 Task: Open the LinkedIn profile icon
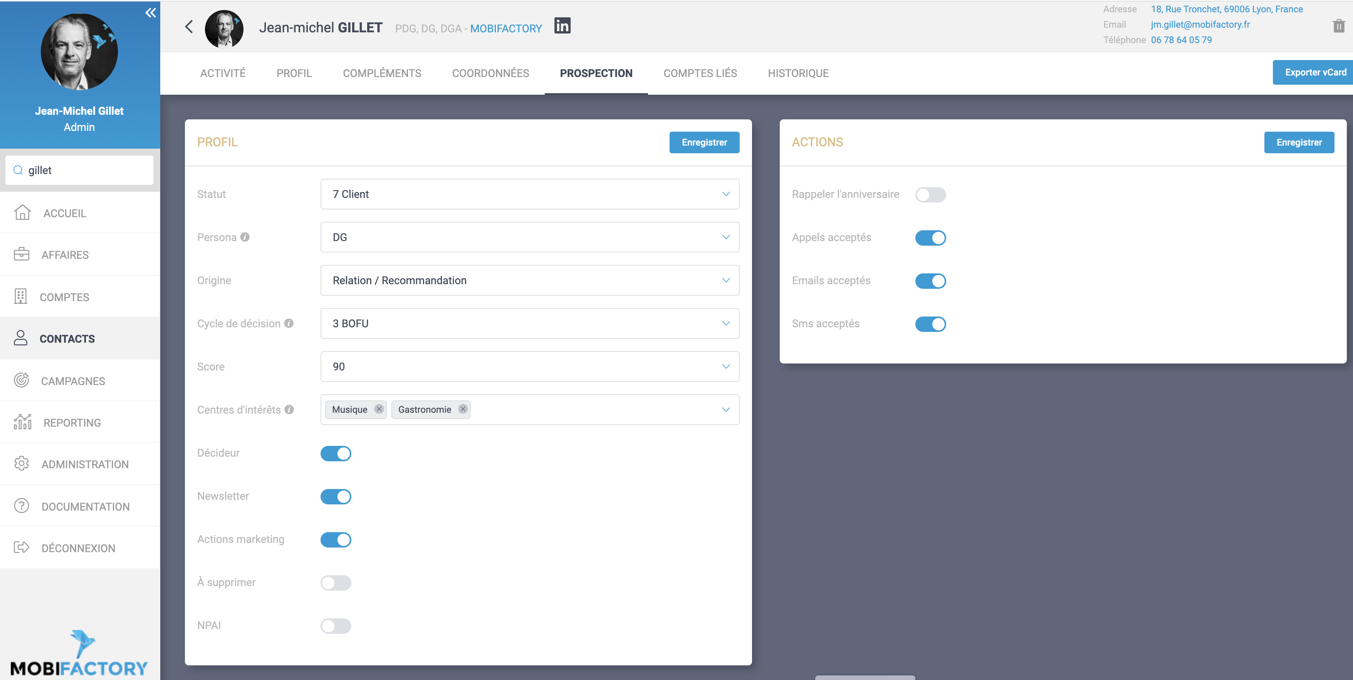[562, 26]
